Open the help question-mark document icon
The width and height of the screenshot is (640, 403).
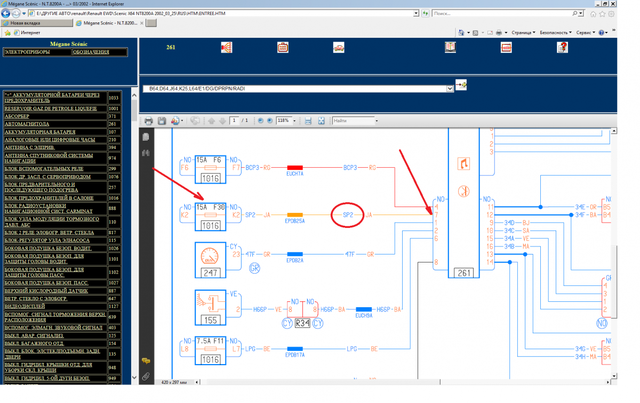(x=562, y=47)
